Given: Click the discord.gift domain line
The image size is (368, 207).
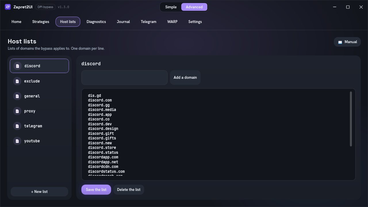Looking at the screenshot, I should tap(101, 133).
